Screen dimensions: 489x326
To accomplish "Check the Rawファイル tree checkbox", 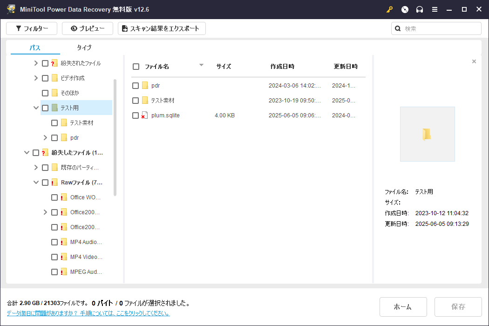I will click(x=45, y=183).
